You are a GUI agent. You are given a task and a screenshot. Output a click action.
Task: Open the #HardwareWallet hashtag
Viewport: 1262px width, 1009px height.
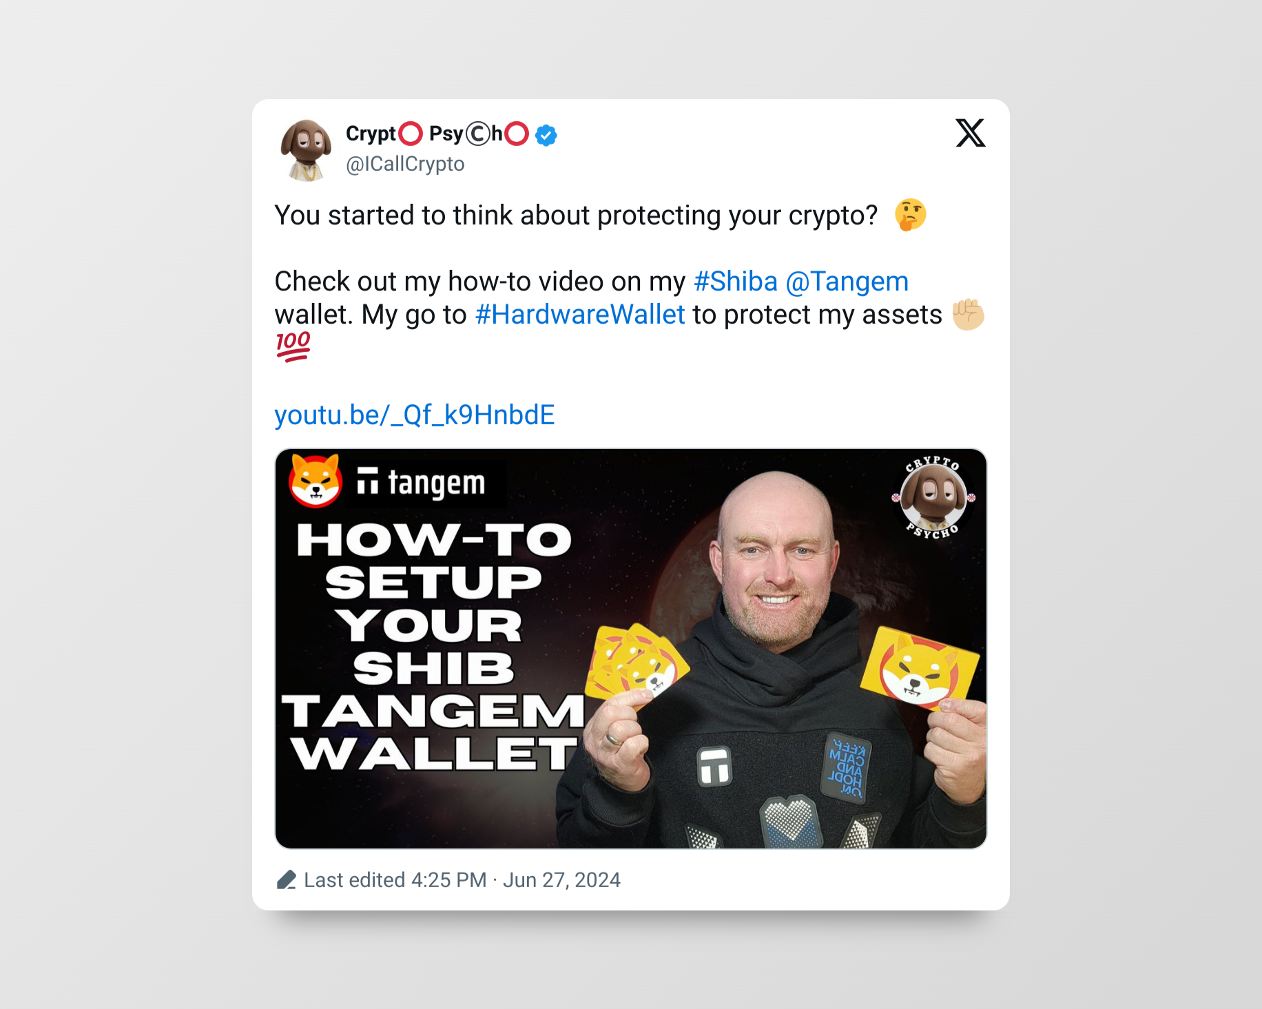580,314
